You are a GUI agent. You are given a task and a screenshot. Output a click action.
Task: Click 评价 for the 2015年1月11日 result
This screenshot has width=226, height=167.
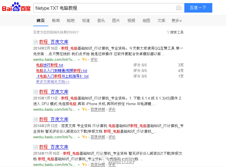(112, 109)
